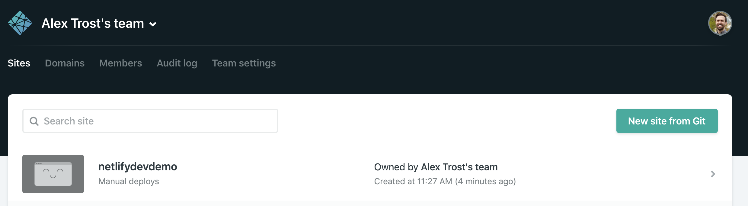Image resolution: width=748 pixels, height=206 pixels.
Task: Click the Manual deploys label
Action: tap(129, 181)
